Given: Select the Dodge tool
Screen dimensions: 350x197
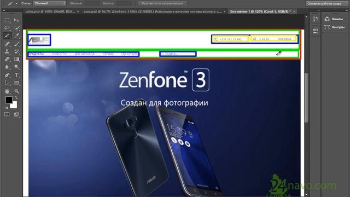Looking at the screenshot, I should (16, 67).
